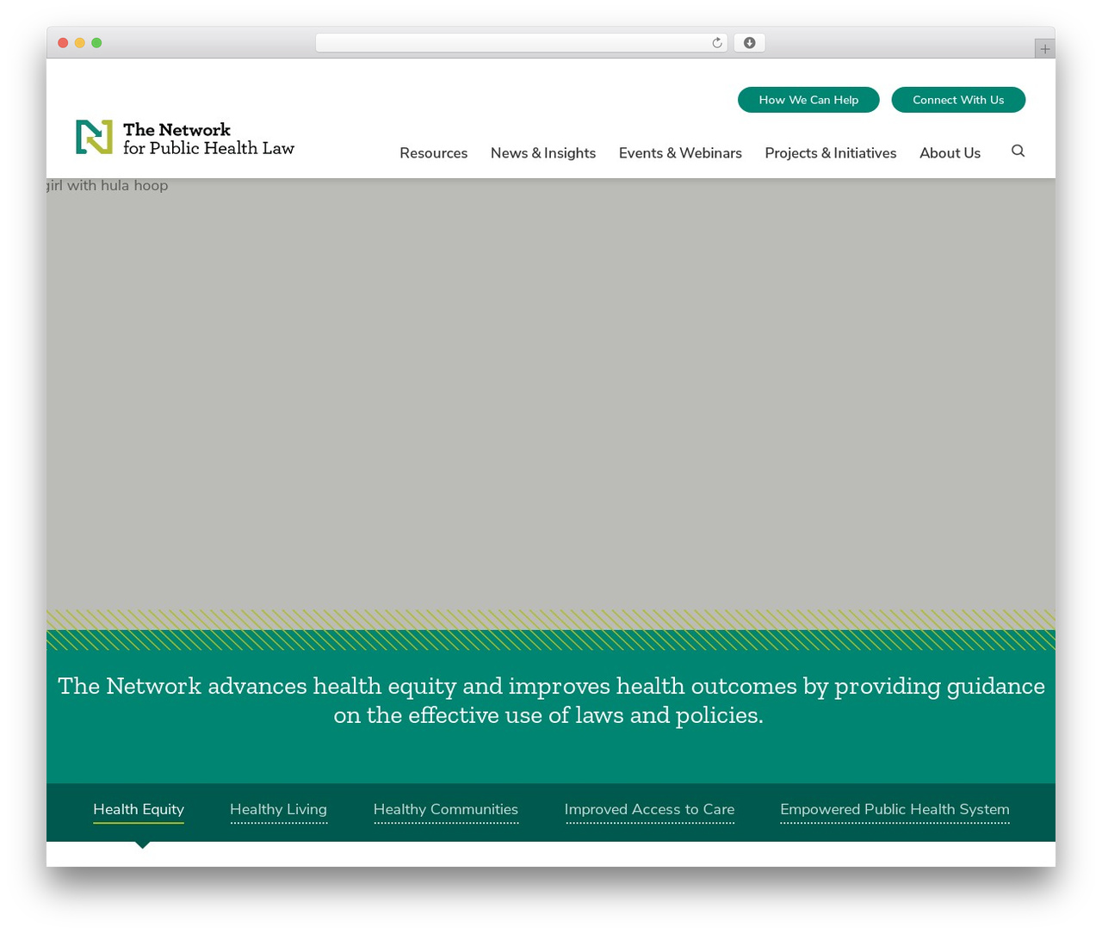
Task: Click the green maximize window button
Action: (96, 43)
